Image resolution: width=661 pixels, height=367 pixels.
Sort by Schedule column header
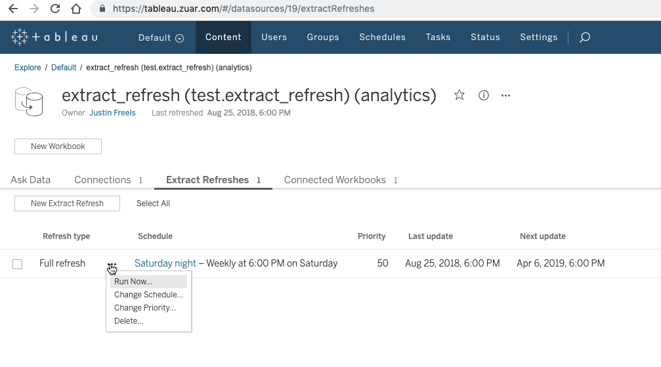click(155, 236)
